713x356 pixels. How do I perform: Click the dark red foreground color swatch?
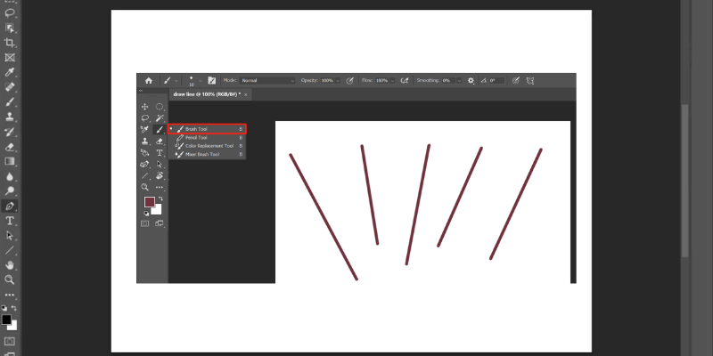pos(149,203)
